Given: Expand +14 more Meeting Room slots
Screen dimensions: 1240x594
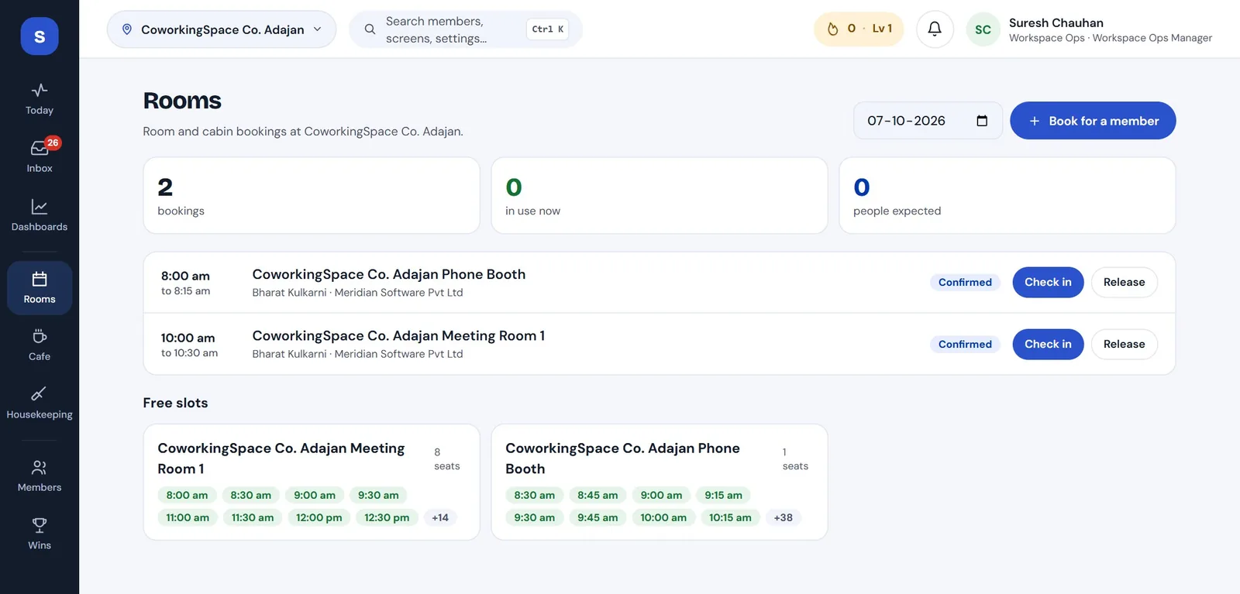Looking at the screenshot, I should (x=440, y=518).
